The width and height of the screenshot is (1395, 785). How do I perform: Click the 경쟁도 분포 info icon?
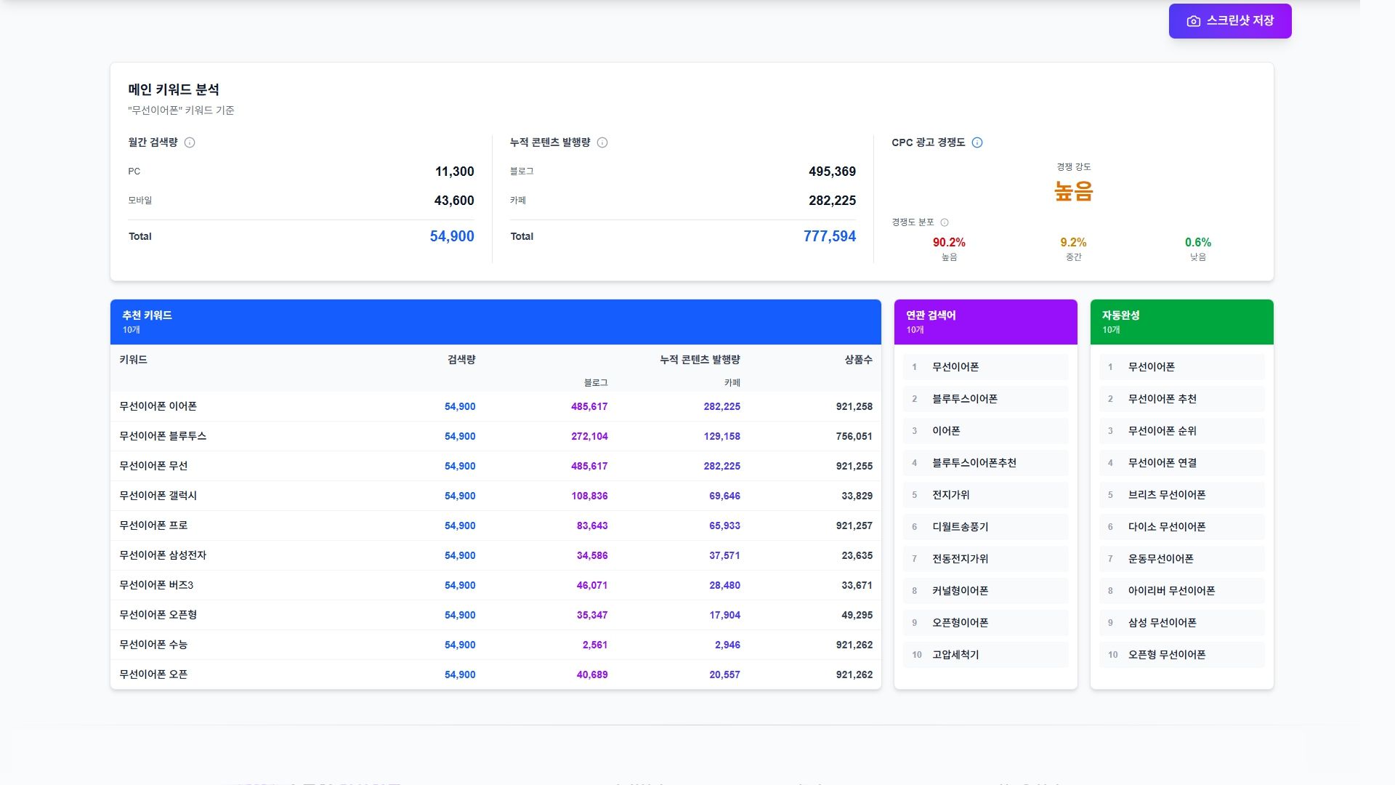[x=945, y=222]
